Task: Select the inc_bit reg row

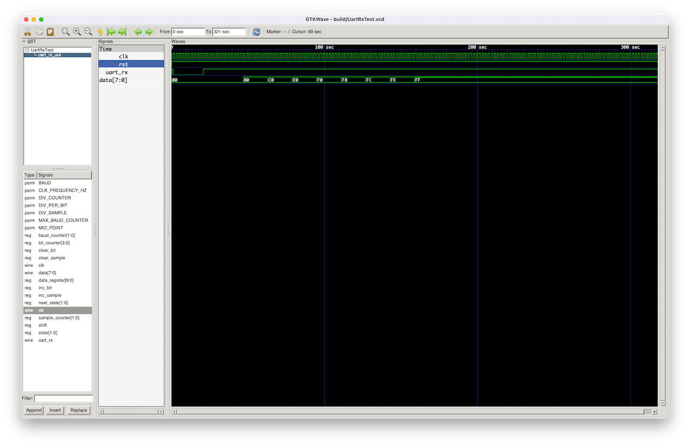Action: pyautogui.click(x=57, y=288)
